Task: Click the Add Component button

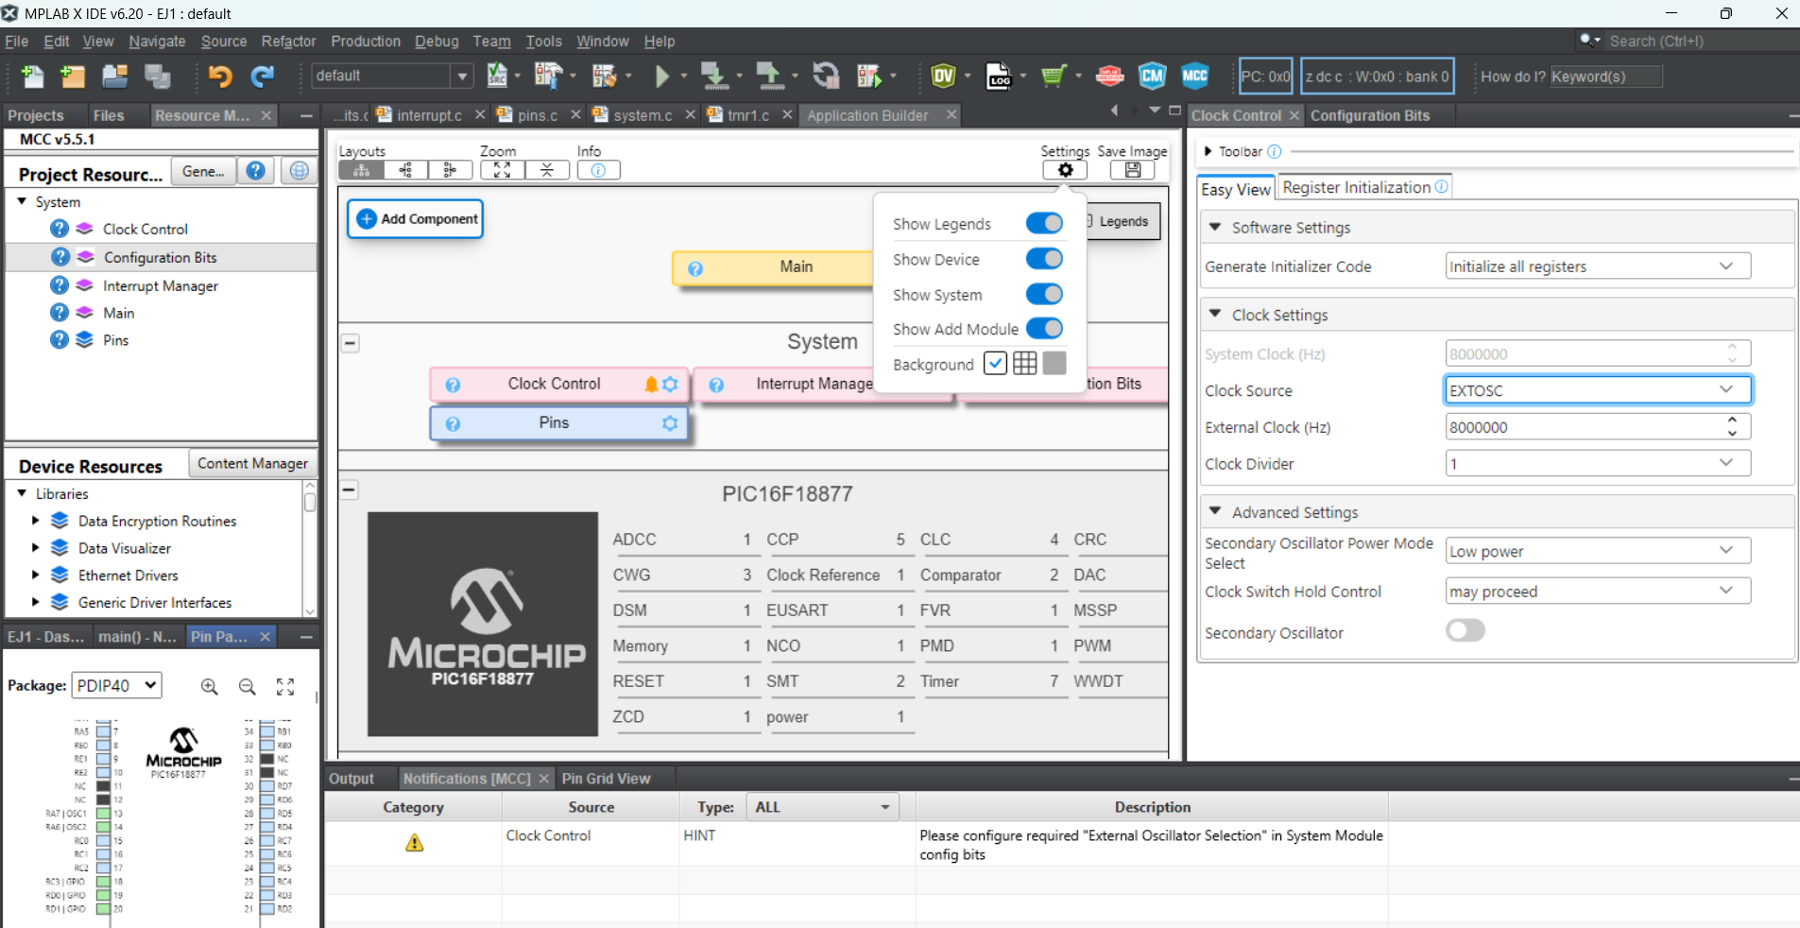Action: click(415, 218)
